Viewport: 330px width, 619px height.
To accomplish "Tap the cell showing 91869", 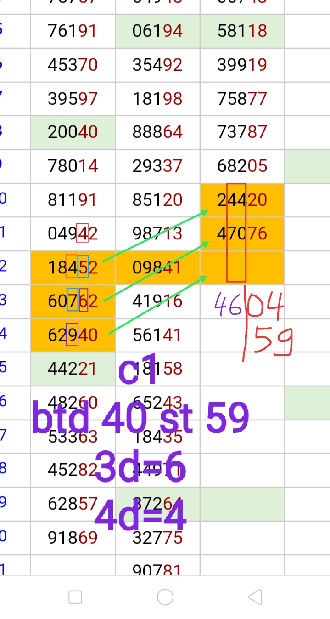I will (x=73, y=538).
